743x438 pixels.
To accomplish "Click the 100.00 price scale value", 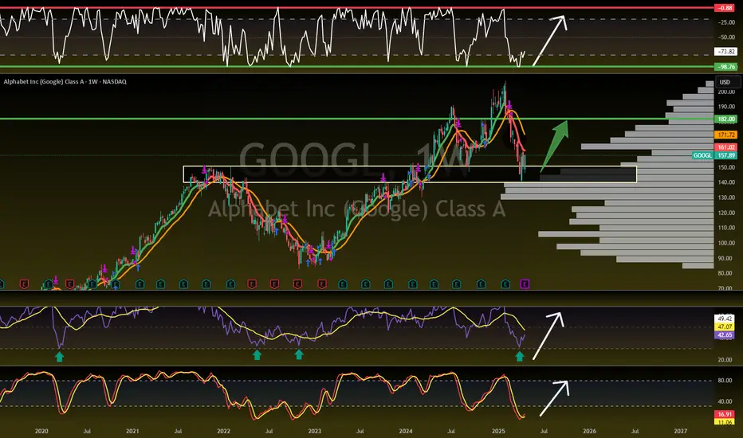I will 726,243.
